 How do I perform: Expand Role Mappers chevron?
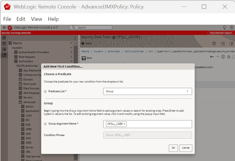pos(71,57)
